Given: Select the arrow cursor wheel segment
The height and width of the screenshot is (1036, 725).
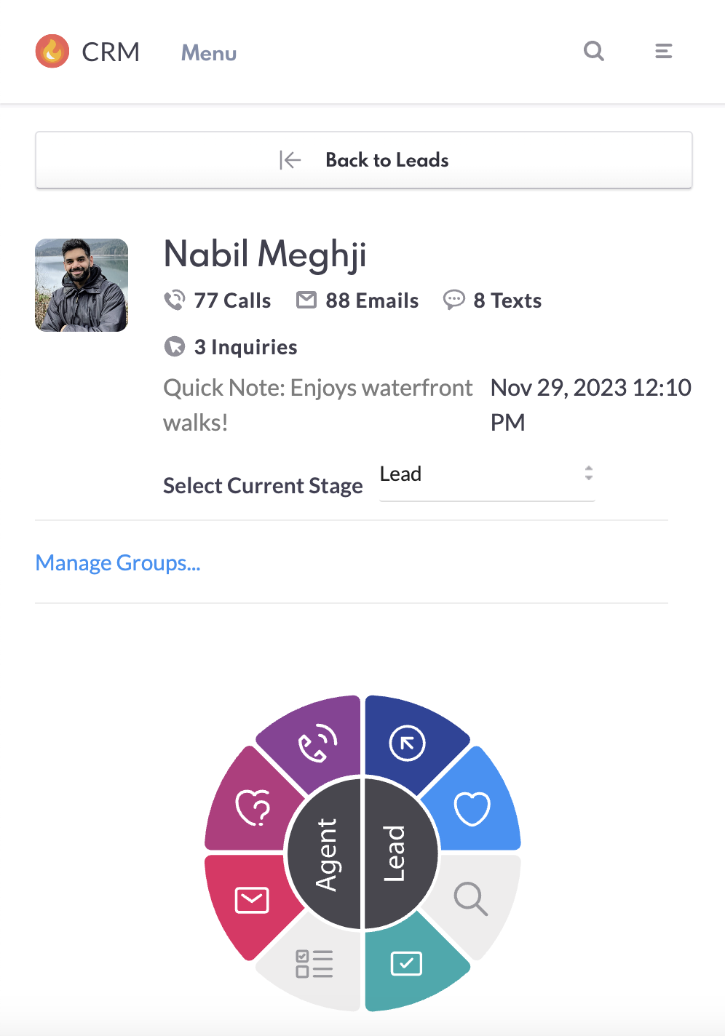Looking at the screenshot, I should pos(407,744).
